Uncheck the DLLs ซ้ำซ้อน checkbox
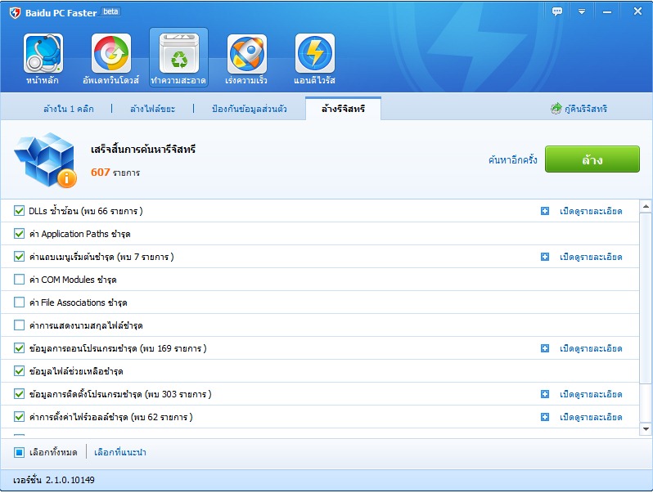 (x=20, y=211)
